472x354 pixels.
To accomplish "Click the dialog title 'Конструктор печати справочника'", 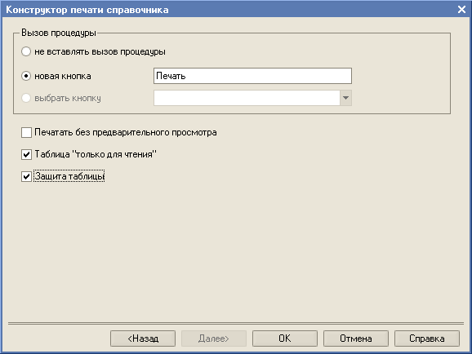I will (87, 10).
